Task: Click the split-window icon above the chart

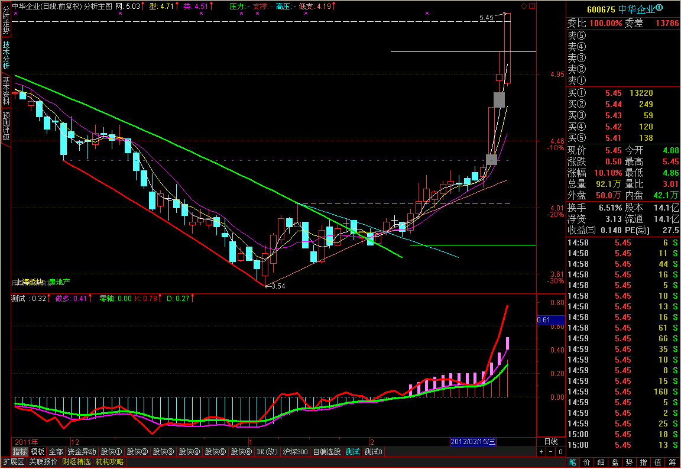Action: click(x=532, y=6)
